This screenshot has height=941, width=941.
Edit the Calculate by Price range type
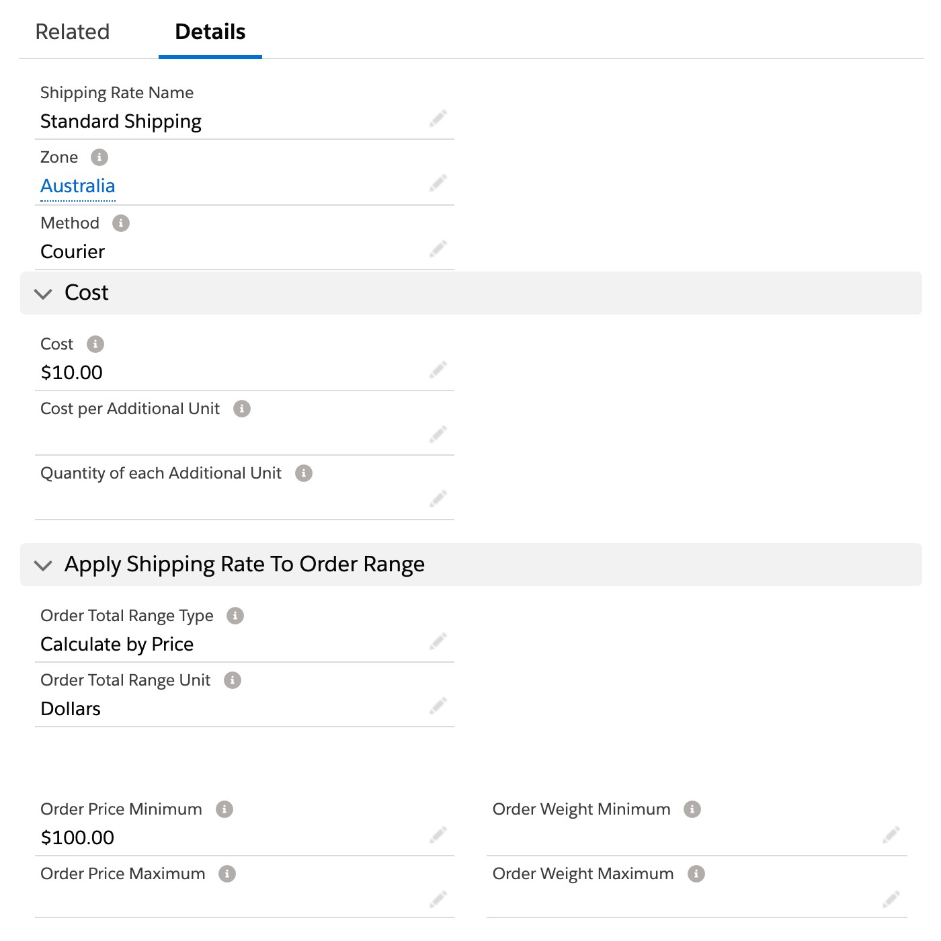tap(438, 641)
